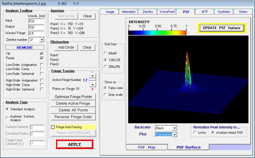Viewport: 255px width, 158px height.
Task: Click the UPDATE PSF Surface button
Action: tap(221, 28)
